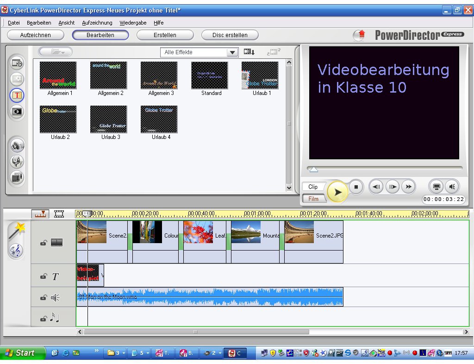Lock the title track
This screenshot has height=364, width=474.
[x=44, y=276]
